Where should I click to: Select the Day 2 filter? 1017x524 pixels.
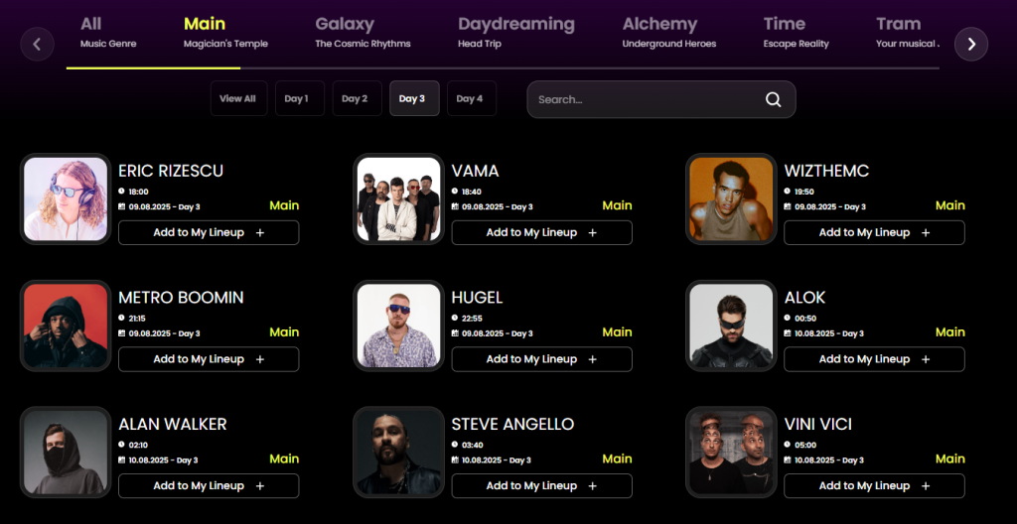point(357,98)
